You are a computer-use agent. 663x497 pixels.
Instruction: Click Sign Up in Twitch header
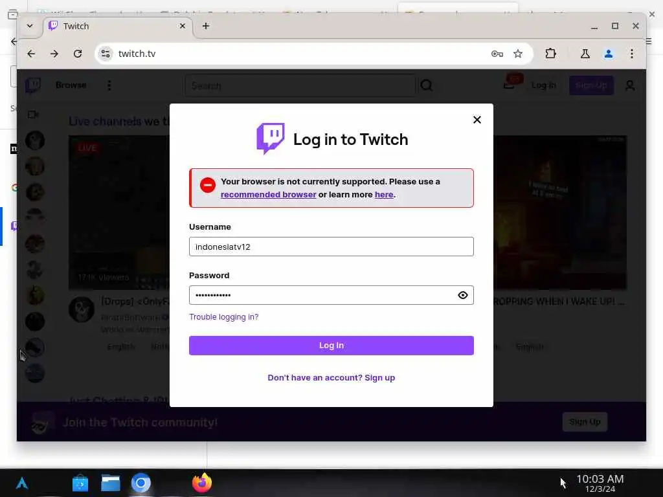click(x=591, y=85)
